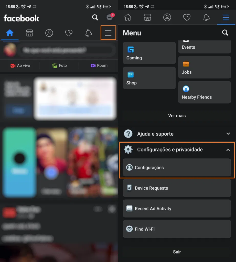This screenshot has width=236, height=262.
Task: Open the notifications bell icon
Action: (88, 33)
